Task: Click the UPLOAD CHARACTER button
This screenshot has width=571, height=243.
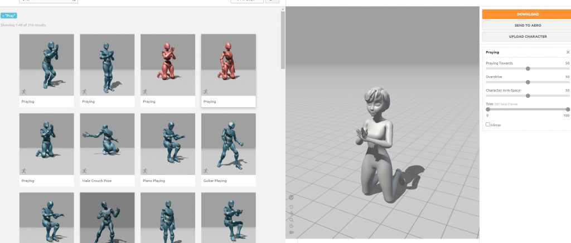Action: coord(528,37)
